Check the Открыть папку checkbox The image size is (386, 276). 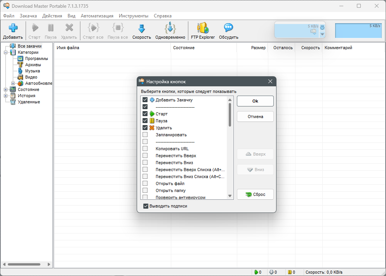[145, 190]
